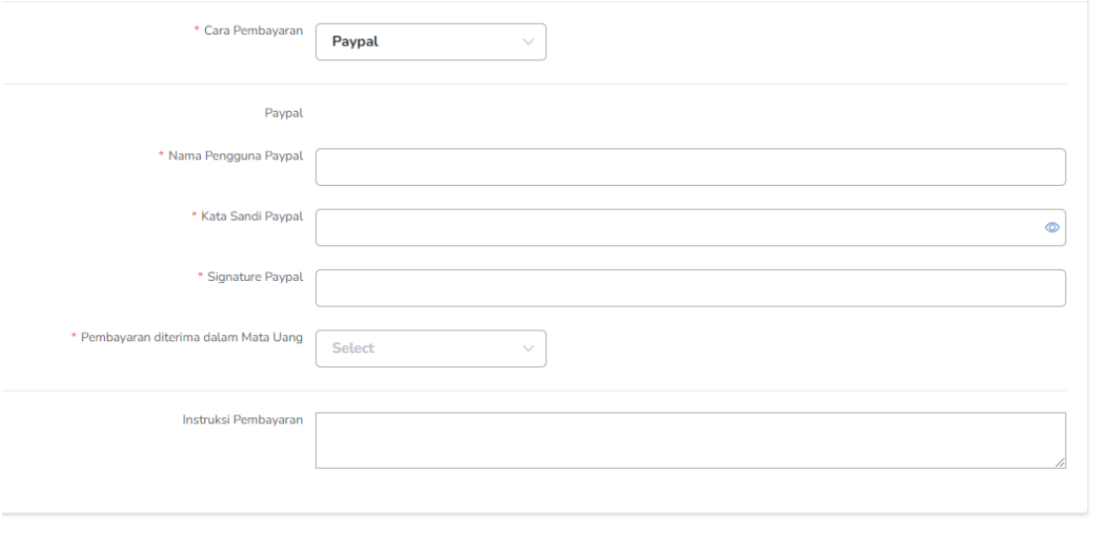The width and height of the screenshot is (1099, 541).
Task: Click the Pembayaran diterima dalam Mata Uang label
Action: tap(192, 337)
